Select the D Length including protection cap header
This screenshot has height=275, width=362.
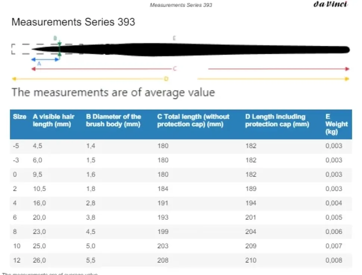(x=277, y=121)
